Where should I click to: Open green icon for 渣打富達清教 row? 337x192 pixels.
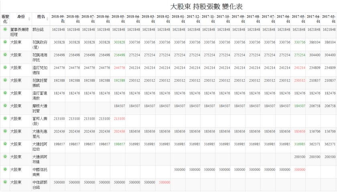point(5,93)
